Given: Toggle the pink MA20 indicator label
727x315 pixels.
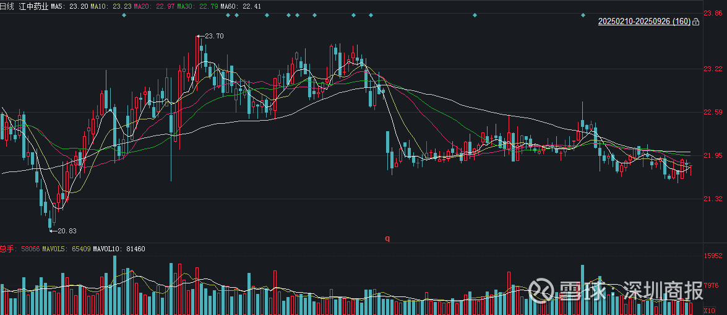Looking at the screenshot, I should 153,5.
